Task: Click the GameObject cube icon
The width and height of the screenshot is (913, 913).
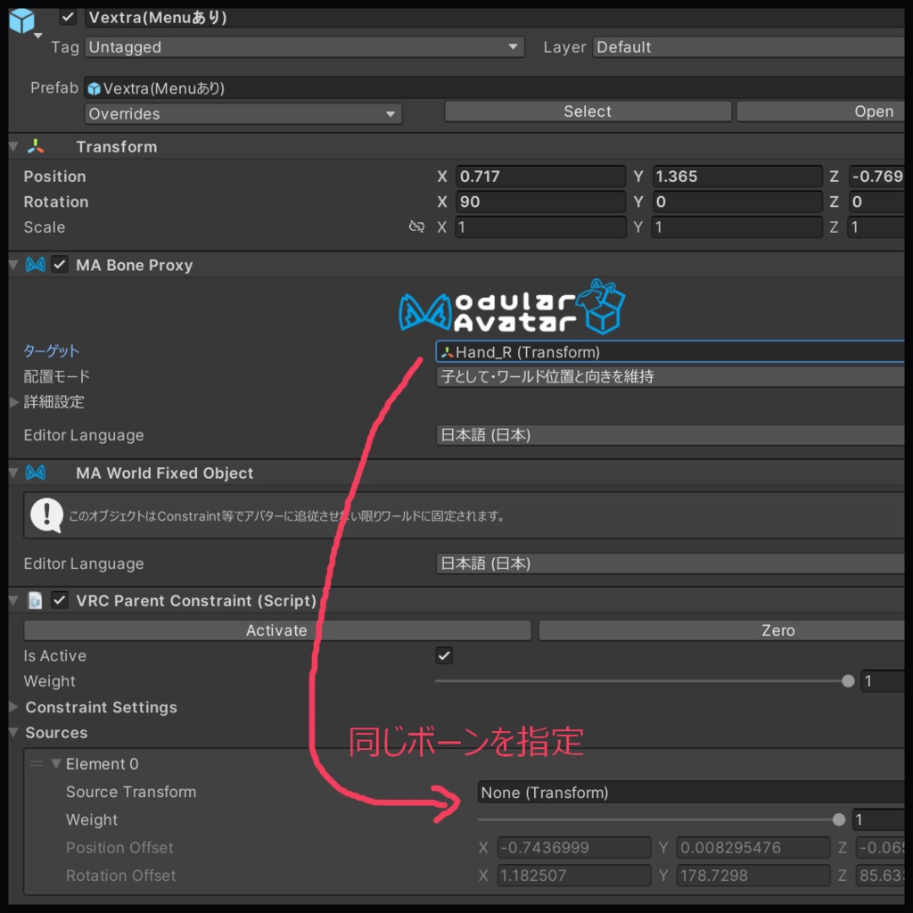Action: click(22, 21)
